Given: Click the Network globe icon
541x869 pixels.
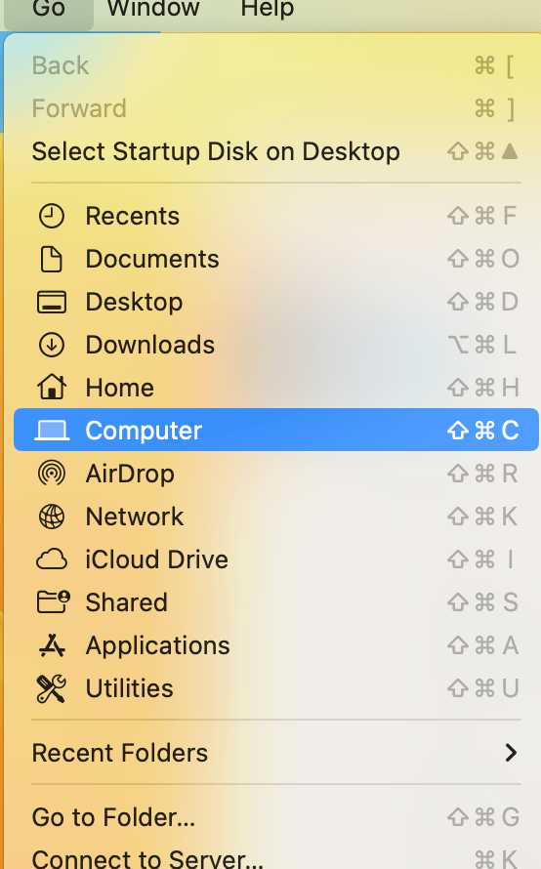Looking at the screenshot, I should (x=52, y=517).
